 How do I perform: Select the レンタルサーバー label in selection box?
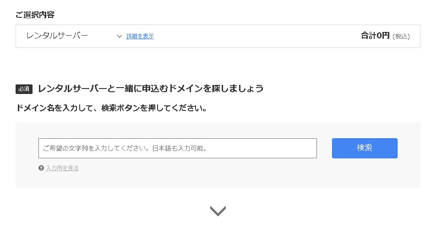coord(57,36)
